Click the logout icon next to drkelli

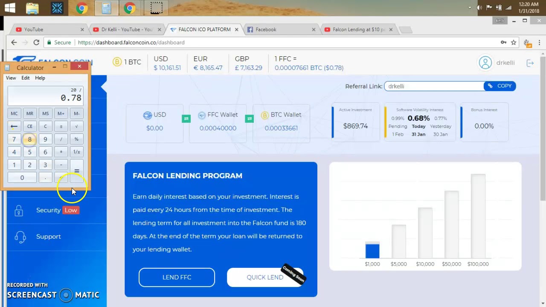[530, 63]
